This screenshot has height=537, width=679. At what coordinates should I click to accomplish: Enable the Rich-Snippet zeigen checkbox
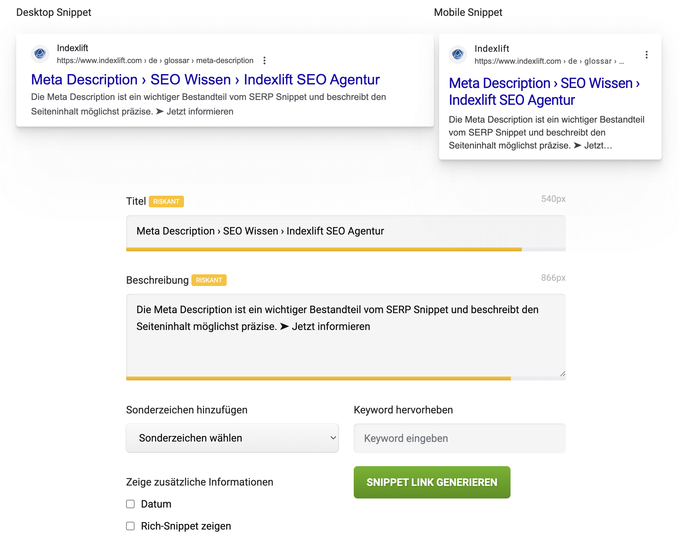coord(130,526)
